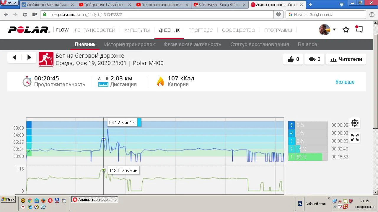Go to previous training session arrow
This screenshot has height=212, width=378.
(14, 57)
